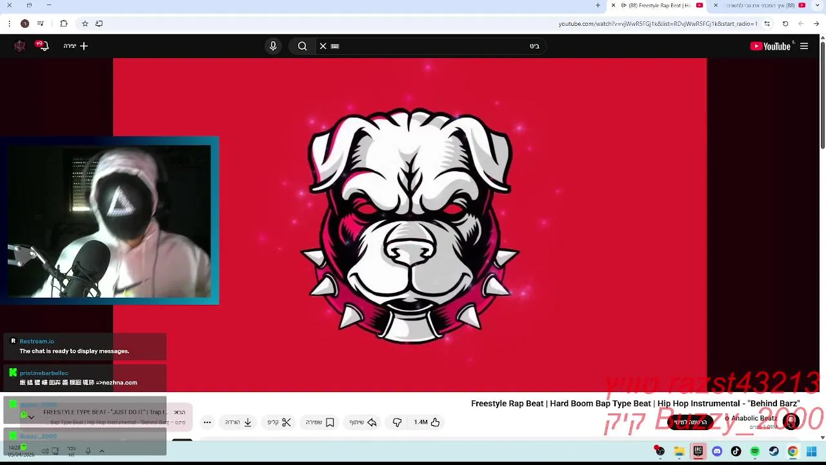Open TikTok from the taskbar
The image size is (826, 465).
click(x=736, y=451)
